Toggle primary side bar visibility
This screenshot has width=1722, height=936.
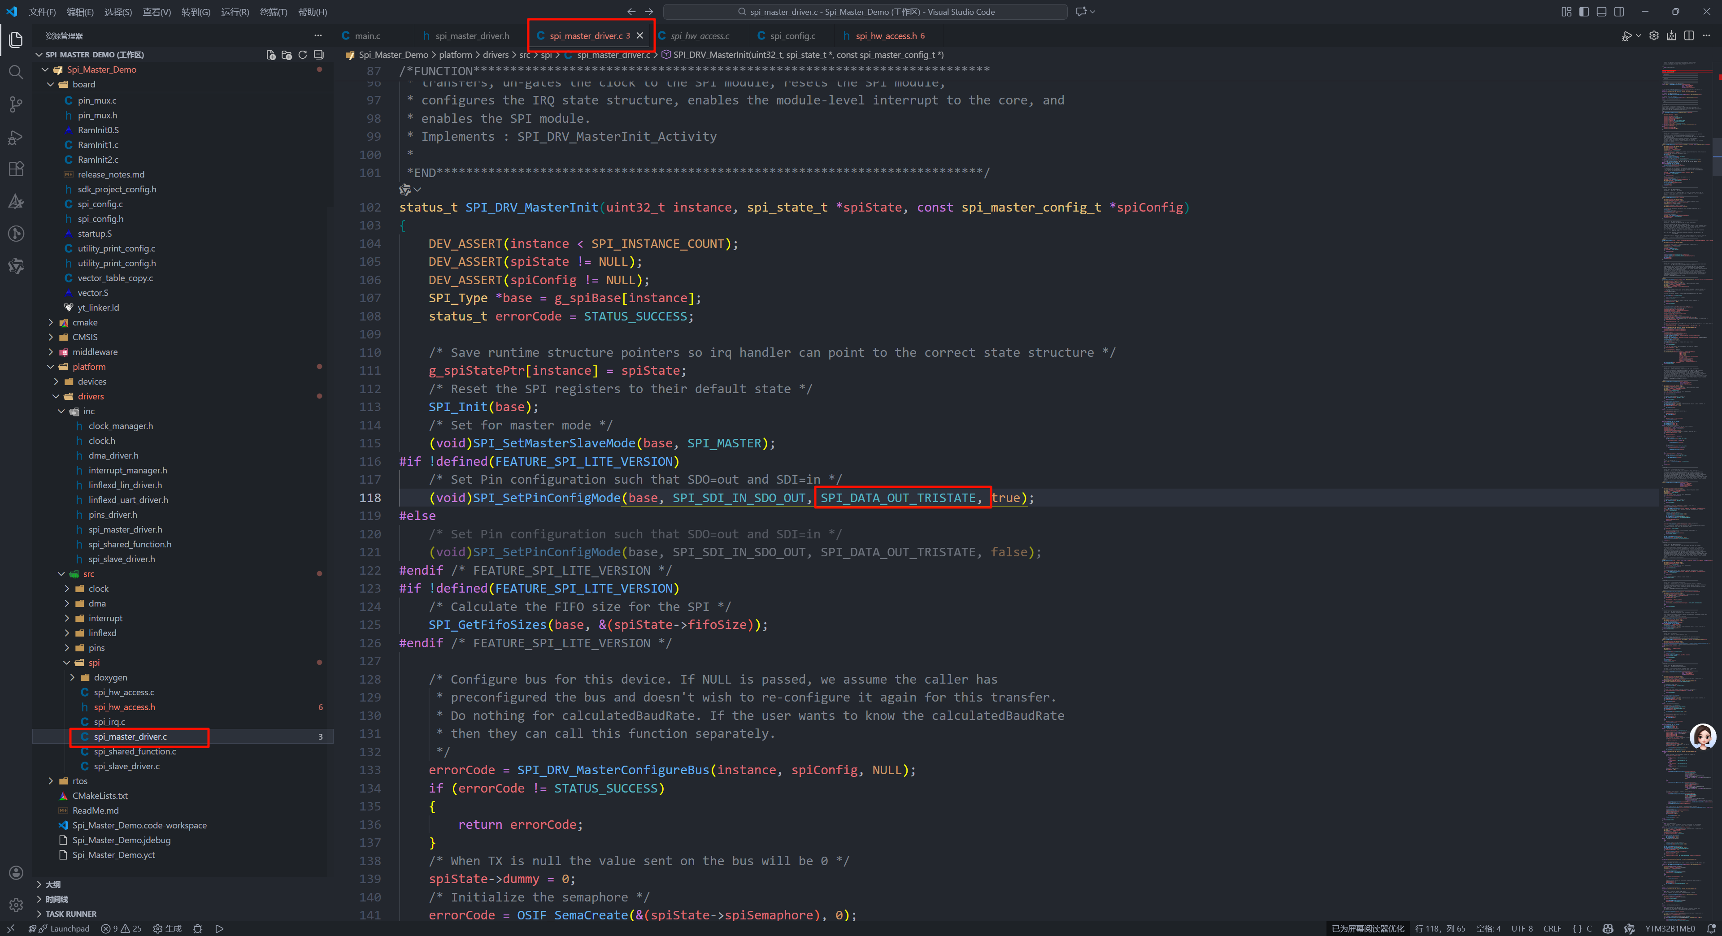[1583, 12]
